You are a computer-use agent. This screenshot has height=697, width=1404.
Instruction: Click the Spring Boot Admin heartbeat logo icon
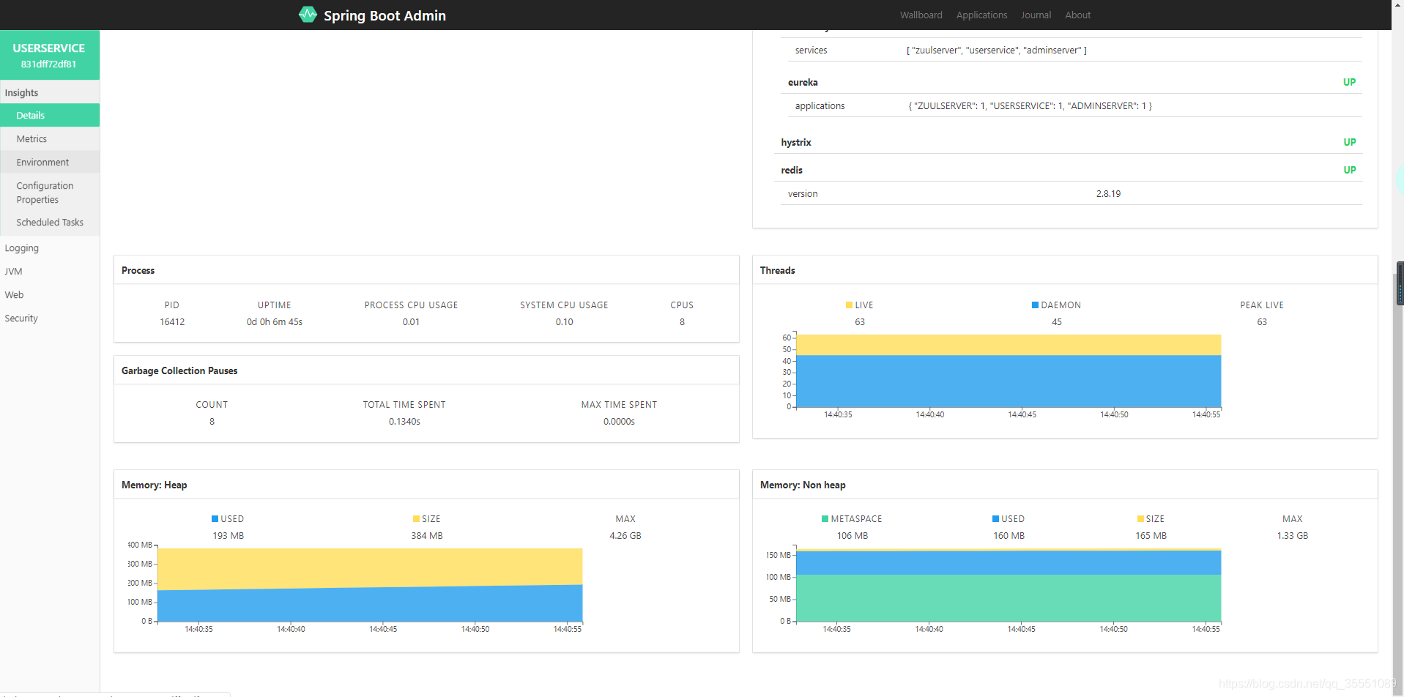click(308, 15)
